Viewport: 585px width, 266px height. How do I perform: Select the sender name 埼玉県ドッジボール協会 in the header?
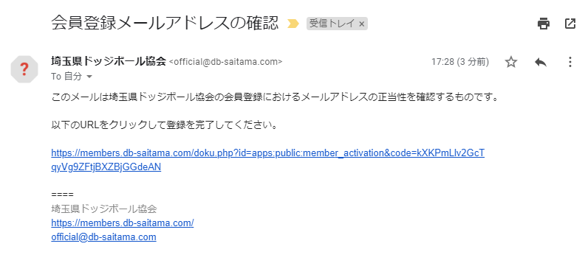click(x=108, y=61)
